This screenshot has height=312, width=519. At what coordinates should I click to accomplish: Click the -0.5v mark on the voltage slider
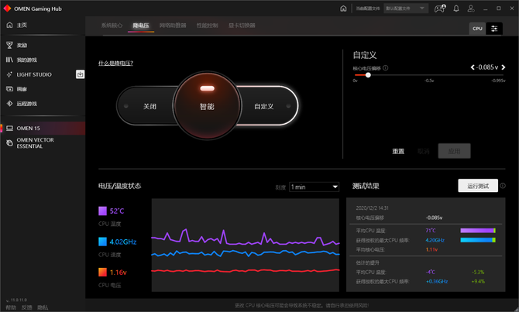429,81
